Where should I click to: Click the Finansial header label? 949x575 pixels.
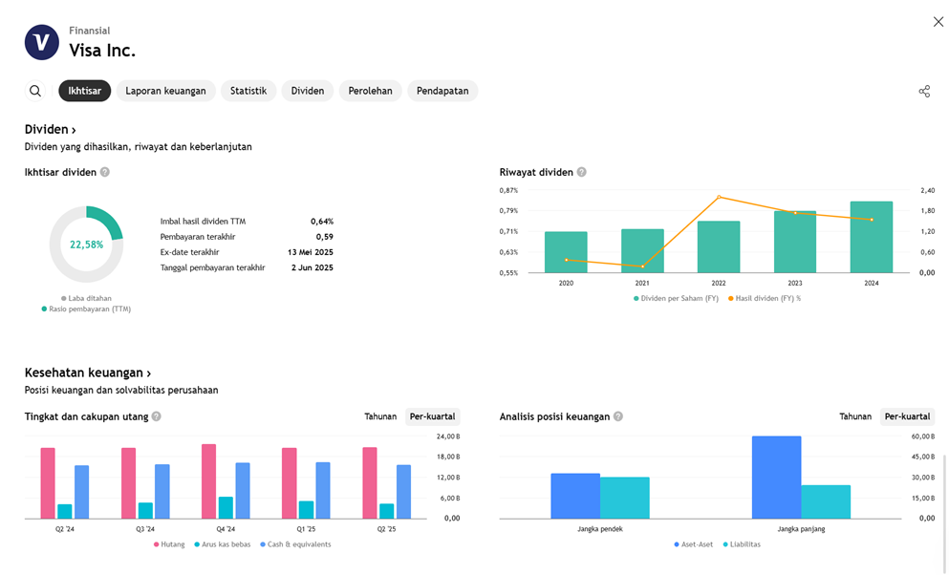click(90, 31)
